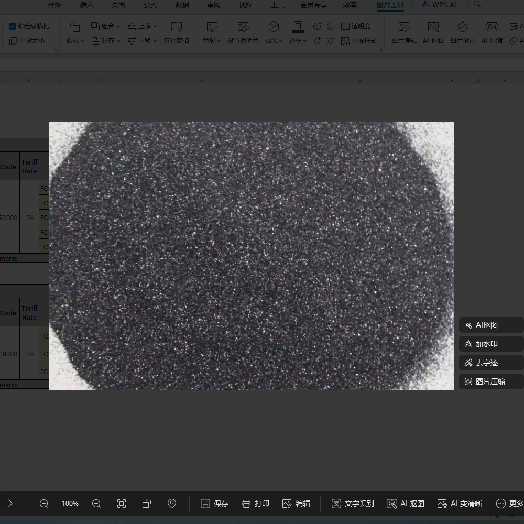Expand the 色彩 color dropdown
The image size is (524, 524).
pyautogui.click(x=212, y=41)
